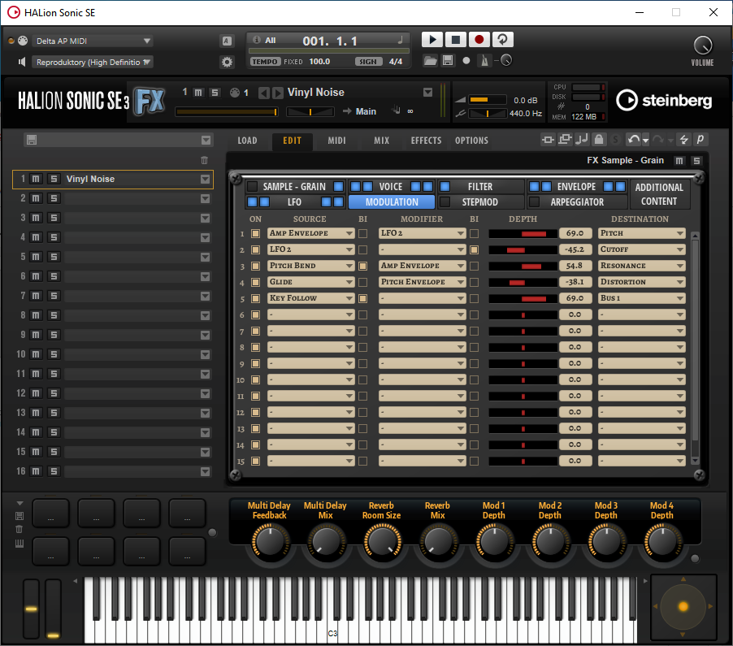Stop playback with the Stop button
733x646 pixels.
point(455,40)
